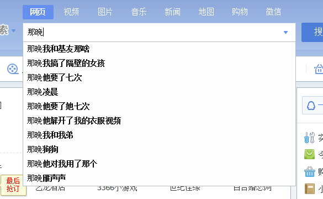Choose suggestion 那晚狗狗
This screenshot has height=199, width=323.
(159, 149)
